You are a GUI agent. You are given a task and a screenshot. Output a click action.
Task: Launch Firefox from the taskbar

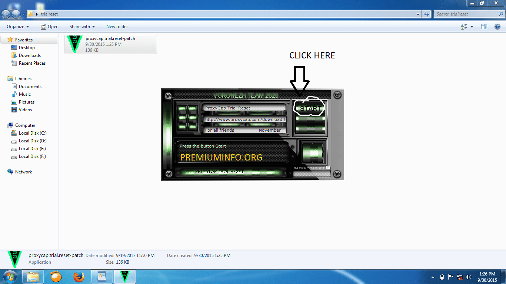pyautogui.click(x=79, y=277)
